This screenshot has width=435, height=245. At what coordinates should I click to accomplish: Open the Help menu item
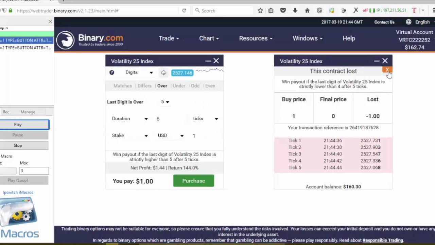[349, 38]
